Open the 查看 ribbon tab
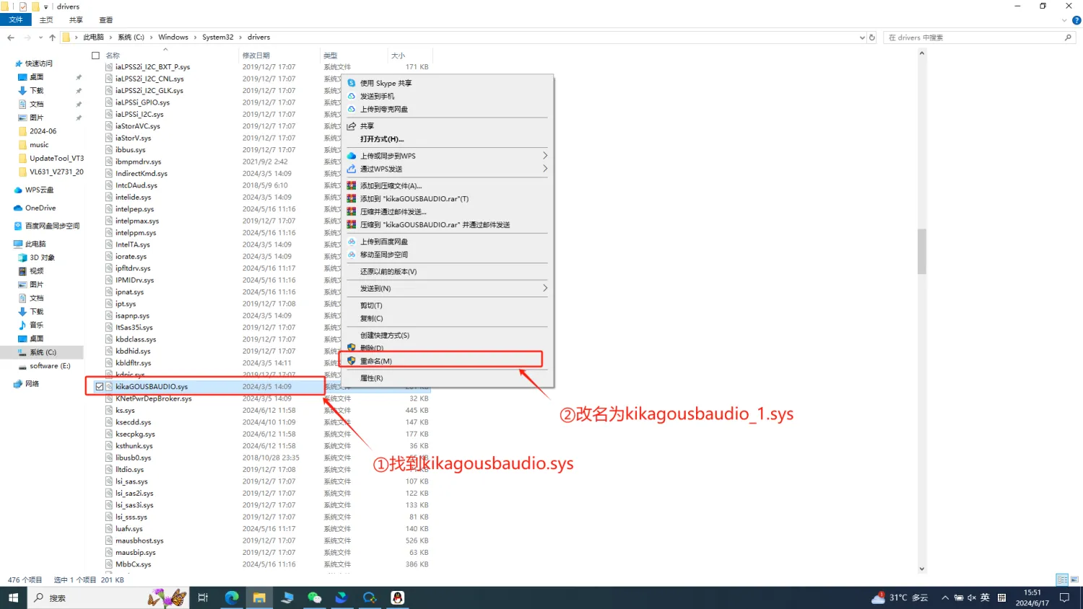 point(106,20)
